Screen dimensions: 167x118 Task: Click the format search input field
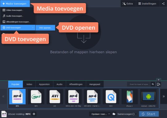click(139, 84)
